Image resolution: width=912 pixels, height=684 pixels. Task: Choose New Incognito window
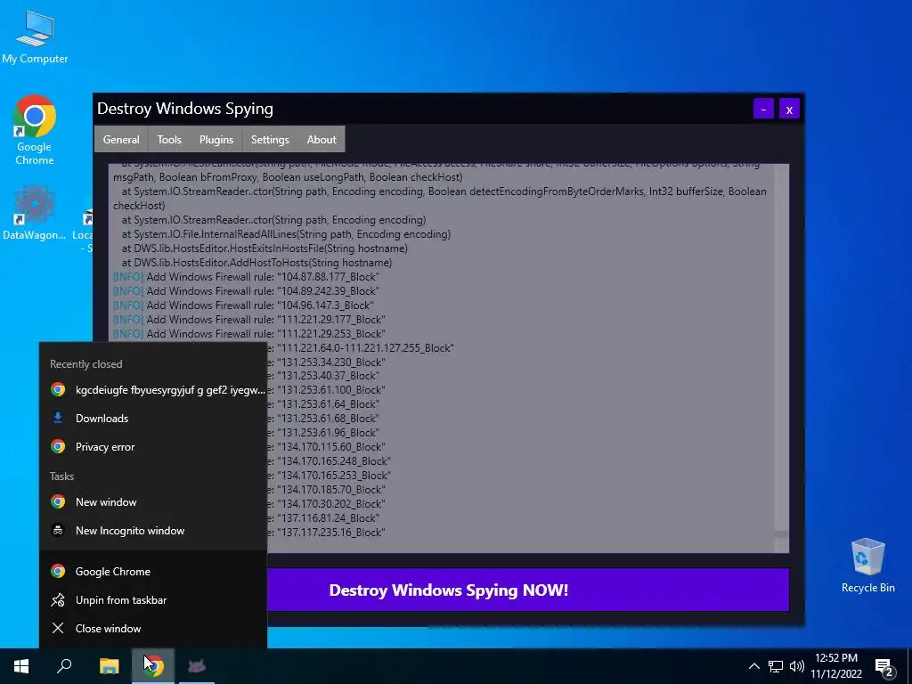click(x=153, y=531)
